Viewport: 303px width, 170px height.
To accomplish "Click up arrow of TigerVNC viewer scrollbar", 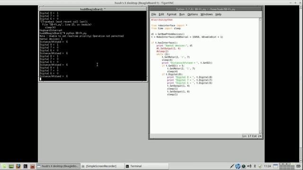I will click(301, 7).
